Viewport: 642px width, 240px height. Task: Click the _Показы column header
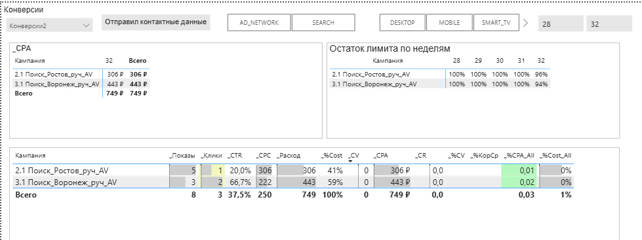[x=182, y=156]
